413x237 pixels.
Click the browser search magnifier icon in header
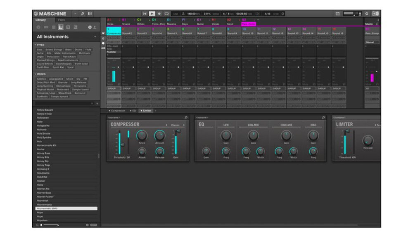[x=83, y=14]
